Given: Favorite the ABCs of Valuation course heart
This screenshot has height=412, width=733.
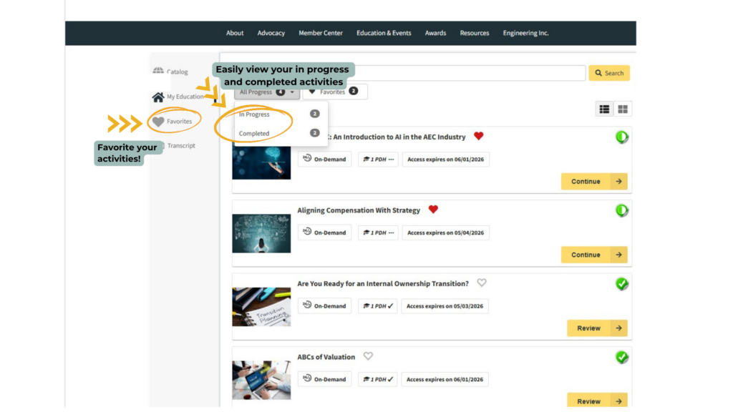Looking at the screenshot, I should pos(368,356).
